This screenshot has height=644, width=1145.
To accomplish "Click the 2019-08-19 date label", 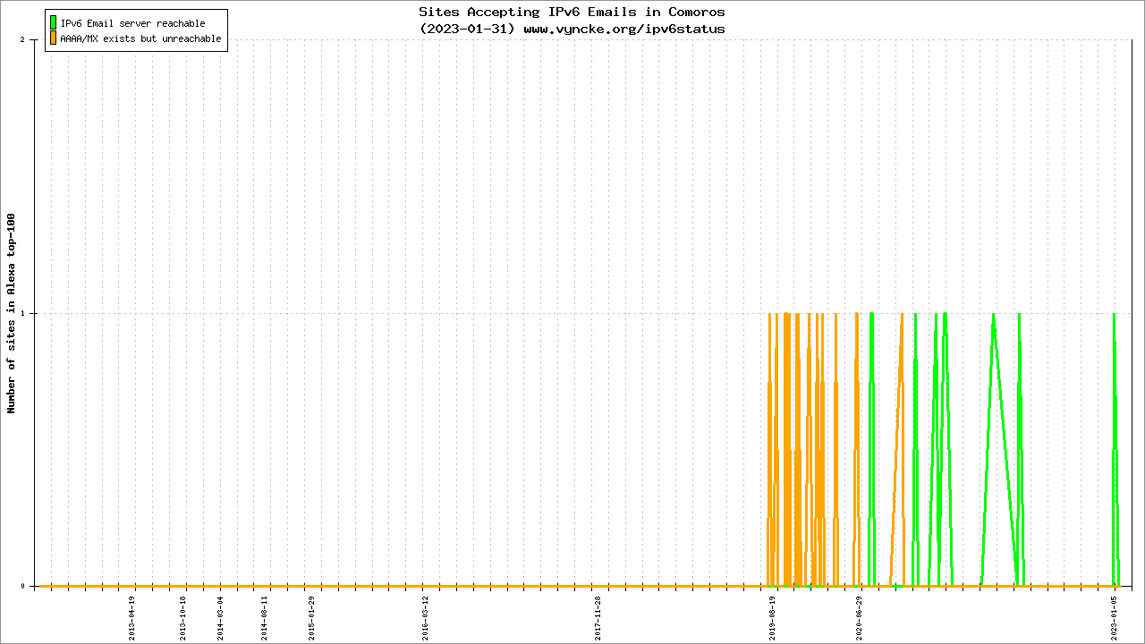I will (772, 618).
